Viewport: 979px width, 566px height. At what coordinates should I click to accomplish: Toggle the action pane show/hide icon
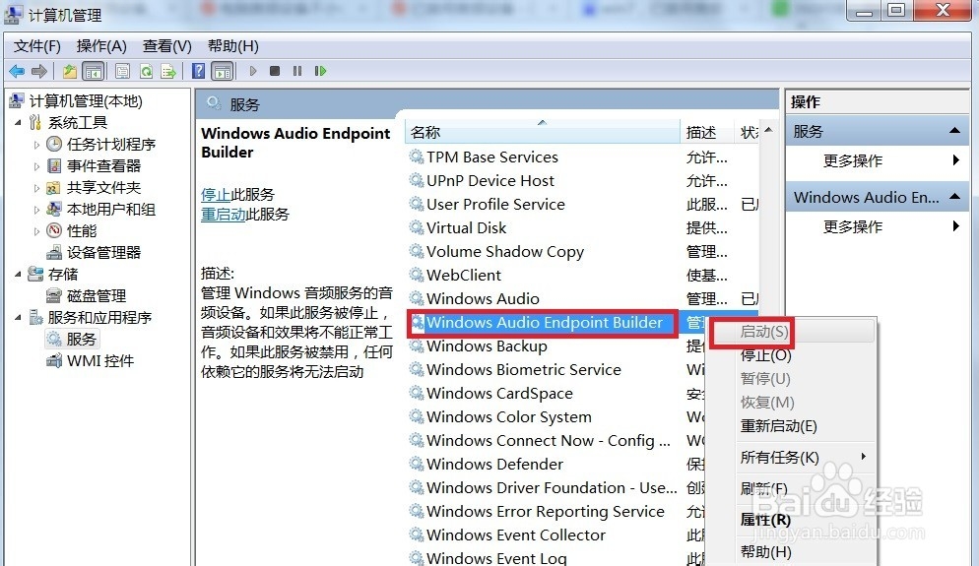[223, 71]
